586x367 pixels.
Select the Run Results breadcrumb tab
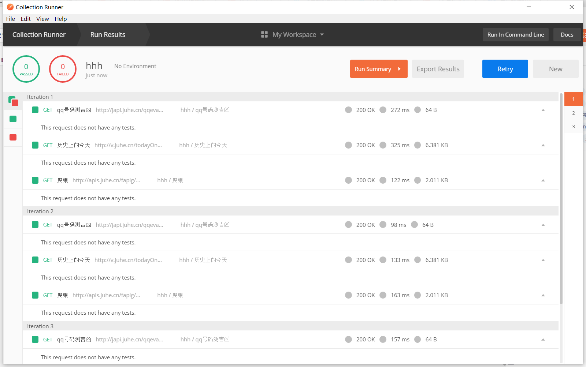(108, 34)
